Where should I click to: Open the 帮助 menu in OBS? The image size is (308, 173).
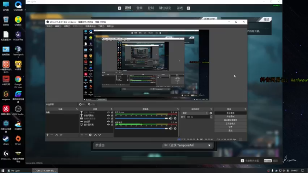[x=110, y=26]
